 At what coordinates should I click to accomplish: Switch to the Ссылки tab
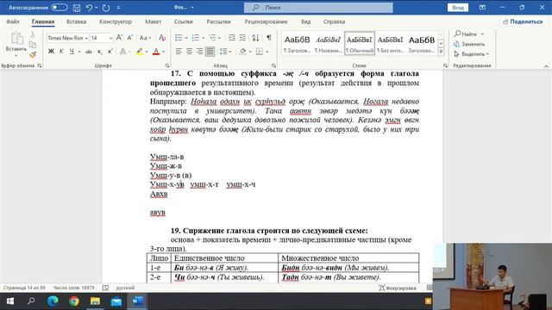coord(184,22)
